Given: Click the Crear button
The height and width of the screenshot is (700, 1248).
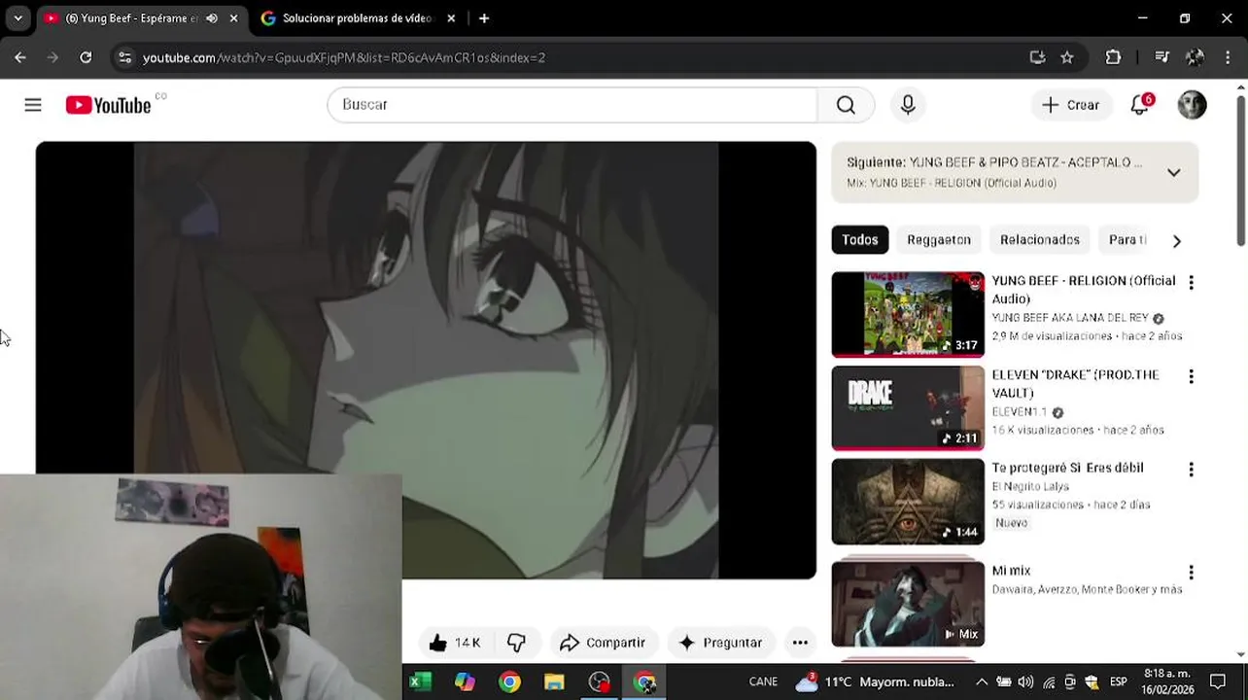Looking at the screenshot, I should (1071, 105).
